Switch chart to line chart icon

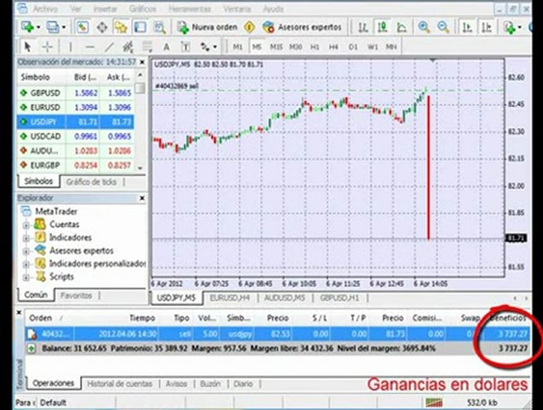click(402, 27)
